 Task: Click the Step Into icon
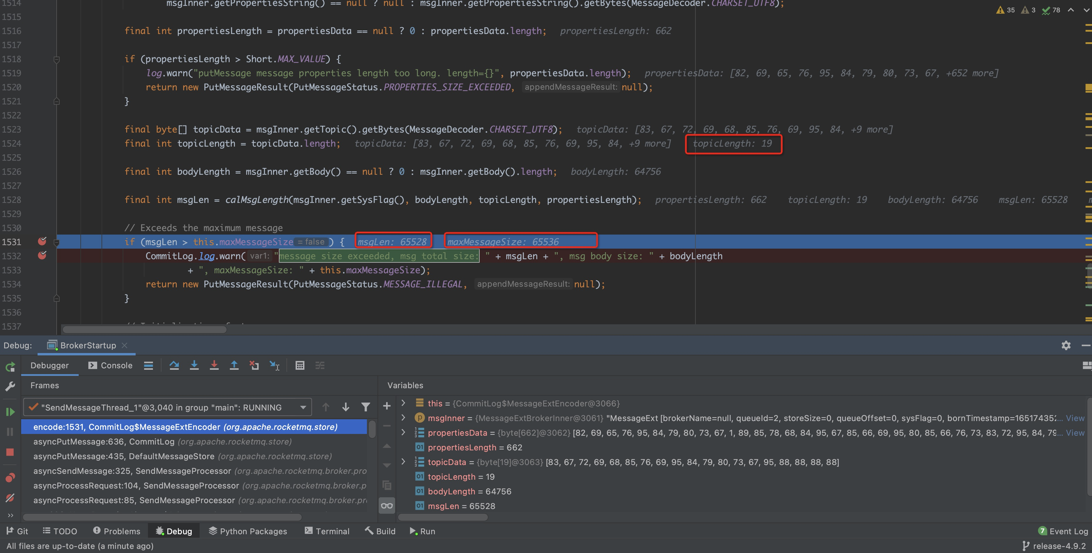click(194, 365)
